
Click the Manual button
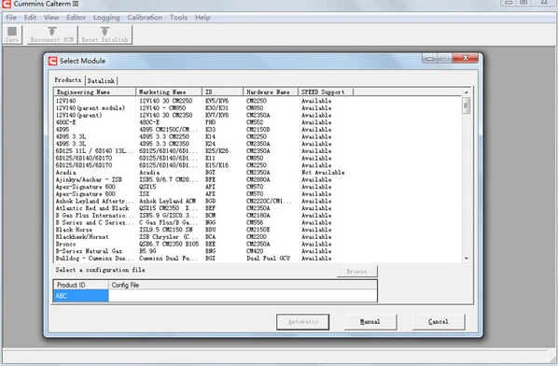[x=370, y=322]
